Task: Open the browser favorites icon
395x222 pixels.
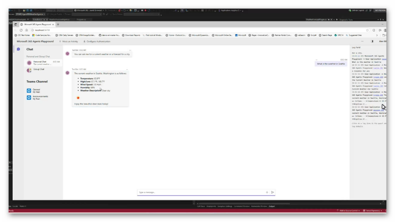Action: [x=380, y=30]
